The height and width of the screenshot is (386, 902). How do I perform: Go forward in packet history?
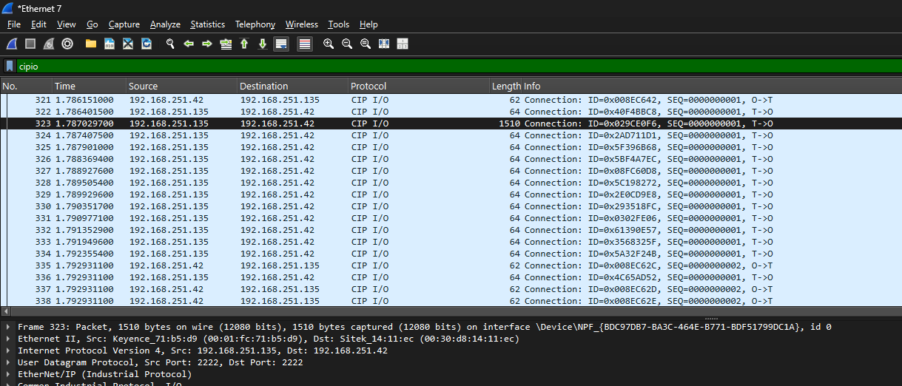tap(207, 44)
